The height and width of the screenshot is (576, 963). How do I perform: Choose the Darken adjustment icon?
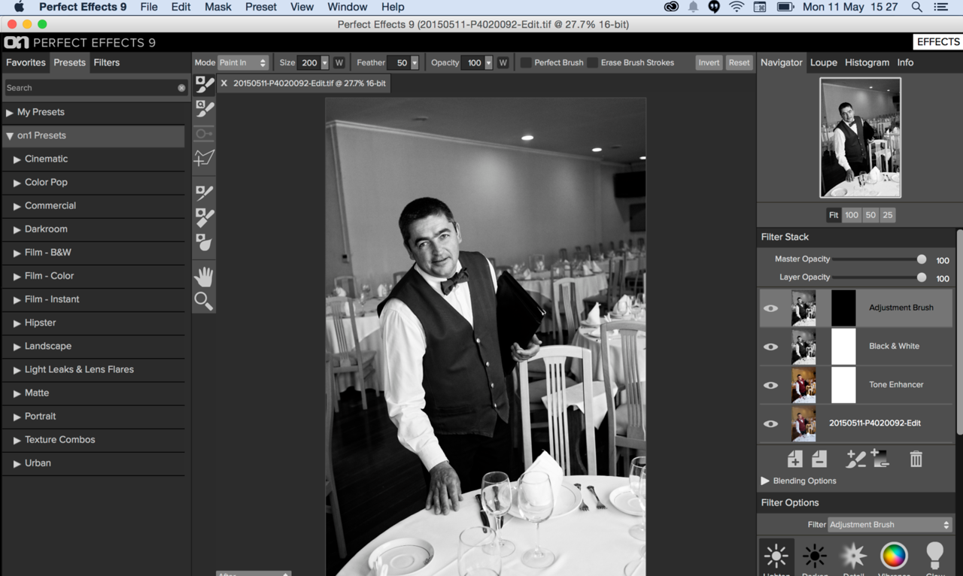[814, 556]
